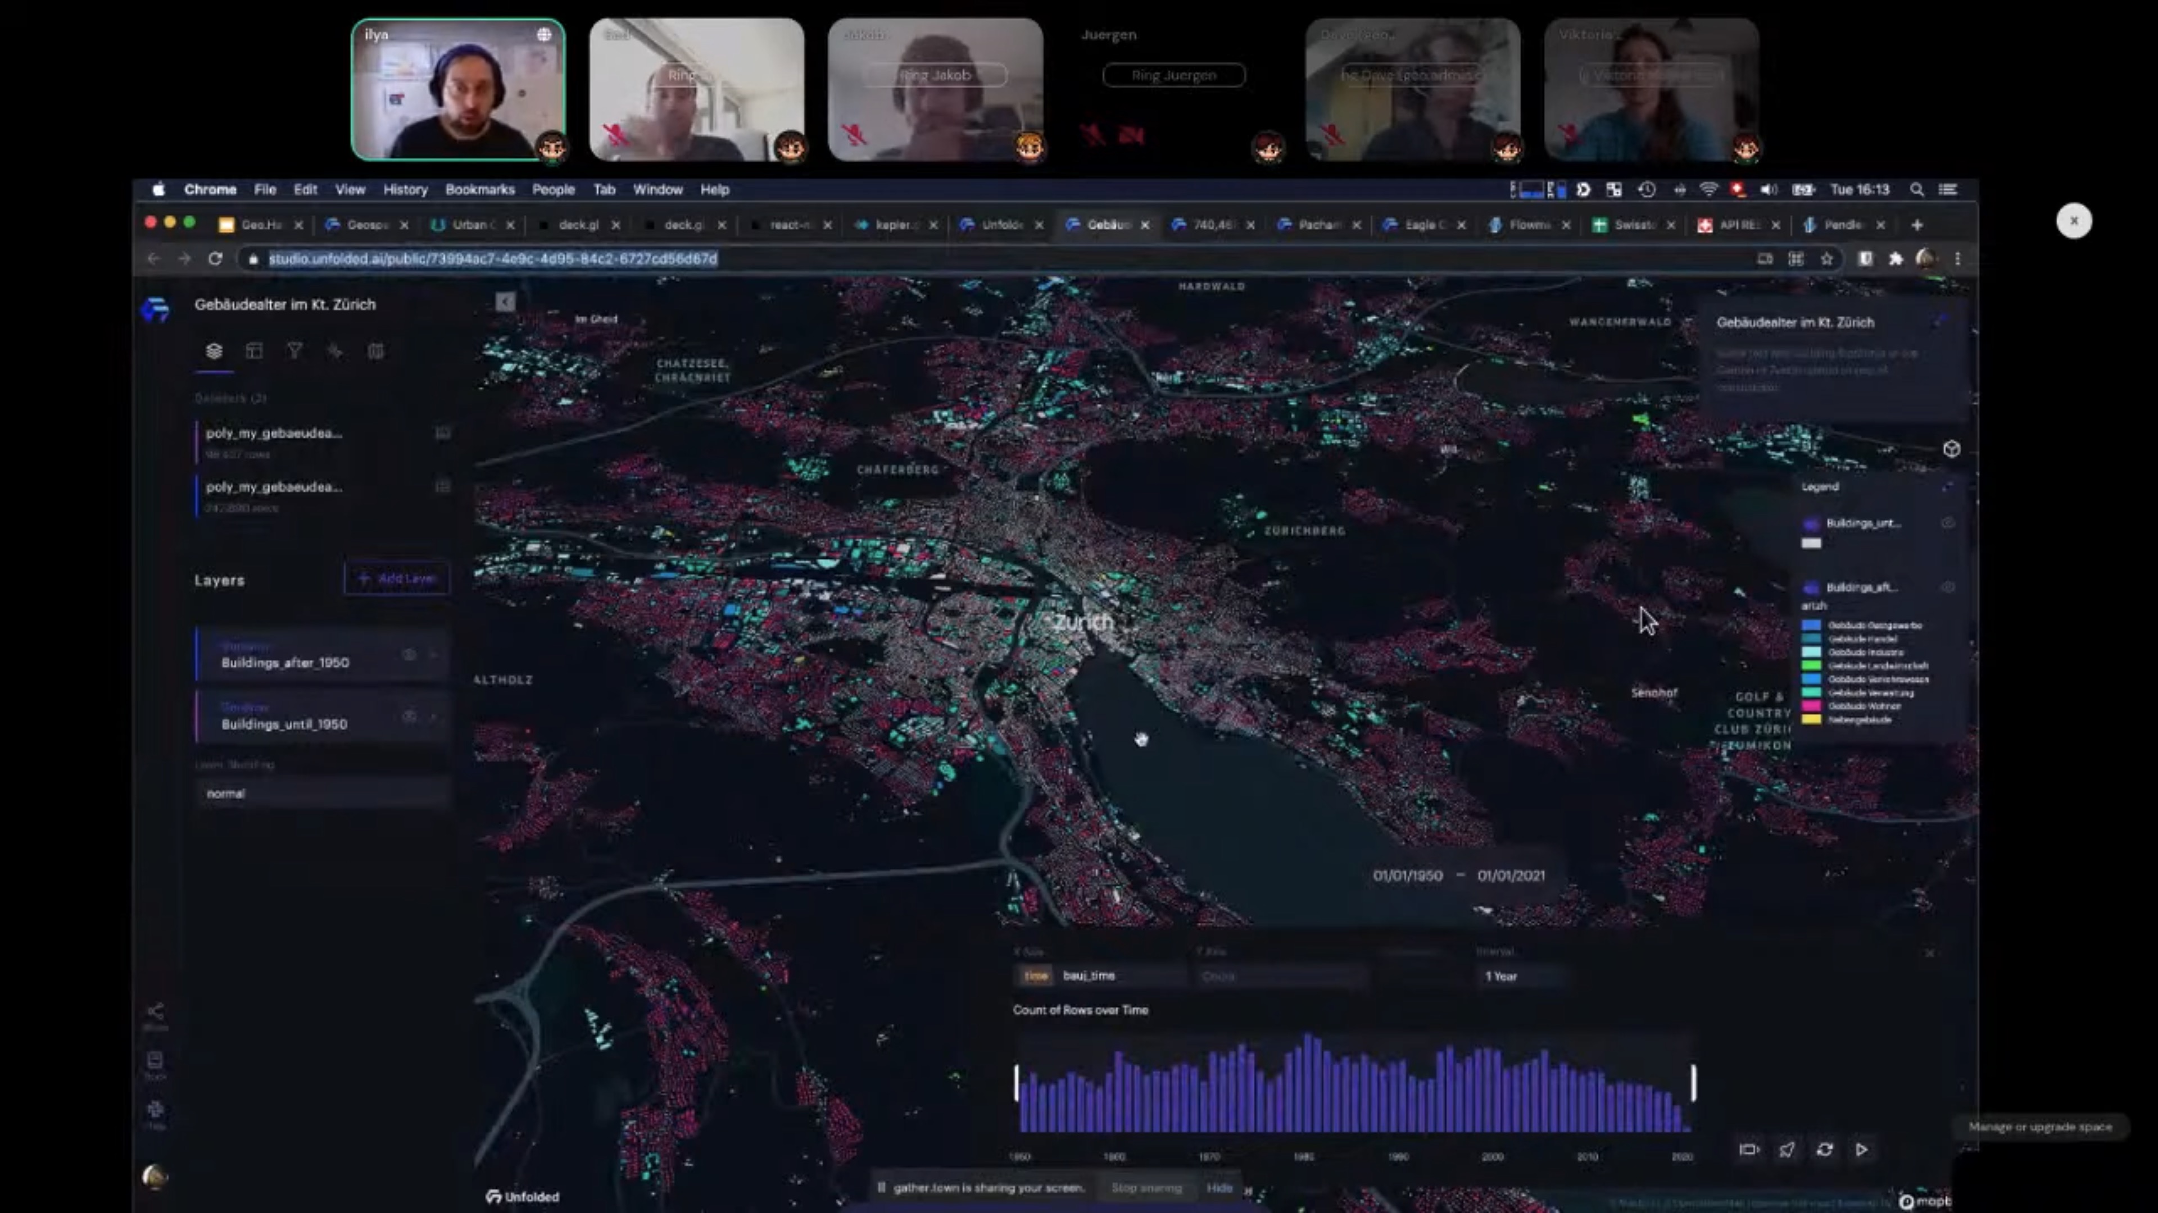Image resolution: width=2158 pixels, height=1213 pixels.
Task: Close the gather.town screen share overlay
Action: pyautogui.click(x=2074, y=221)
